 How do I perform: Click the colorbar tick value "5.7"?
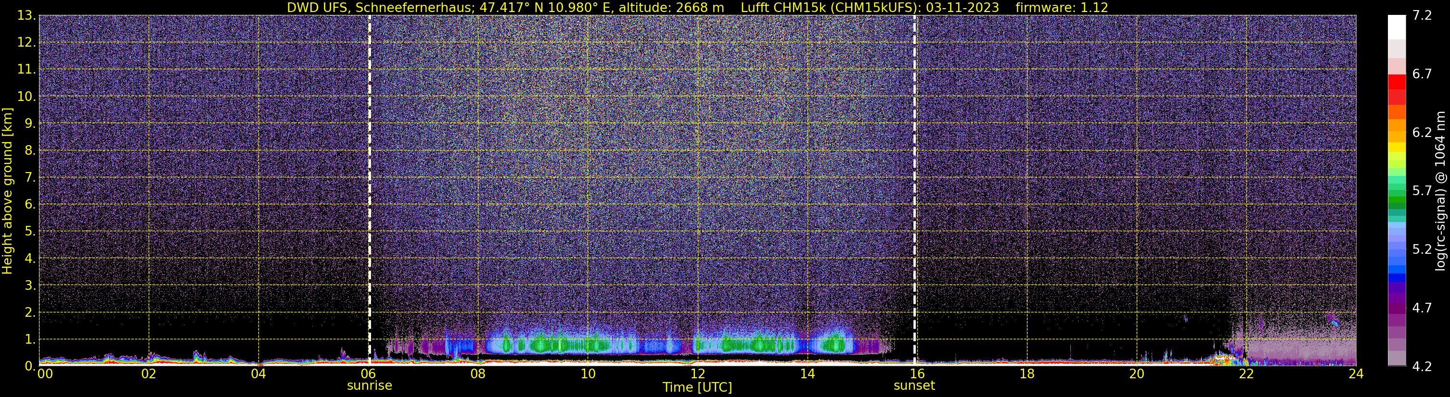pyautogui.click(x=1421, y=191)
